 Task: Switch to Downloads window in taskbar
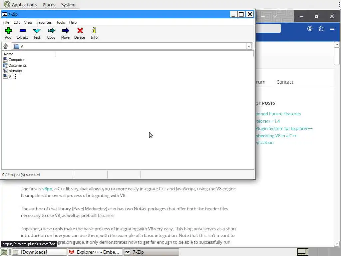pyautogui.click(x=39, y=252)
